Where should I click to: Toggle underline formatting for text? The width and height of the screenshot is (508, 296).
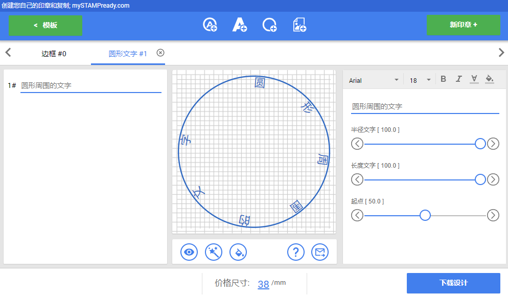click(474, 79)
